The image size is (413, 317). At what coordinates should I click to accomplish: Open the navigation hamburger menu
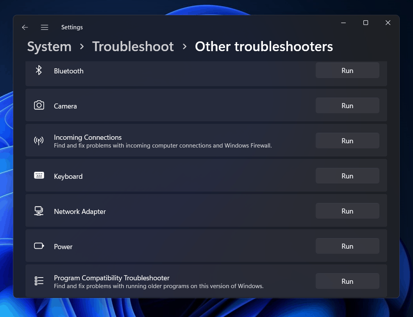(45, 27)
